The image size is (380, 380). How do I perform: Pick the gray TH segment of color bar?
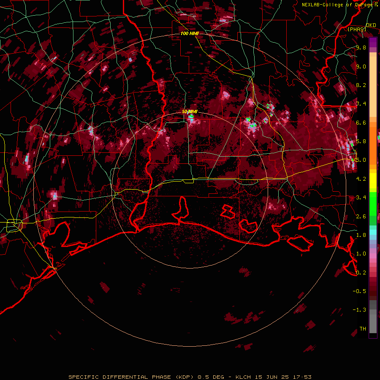373,325
